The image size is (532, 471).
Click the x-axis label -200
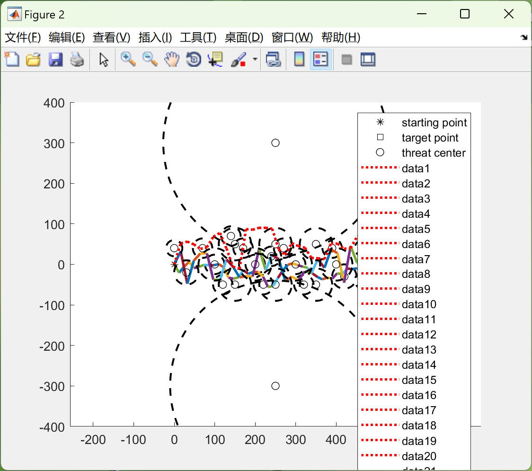[93, 440]
